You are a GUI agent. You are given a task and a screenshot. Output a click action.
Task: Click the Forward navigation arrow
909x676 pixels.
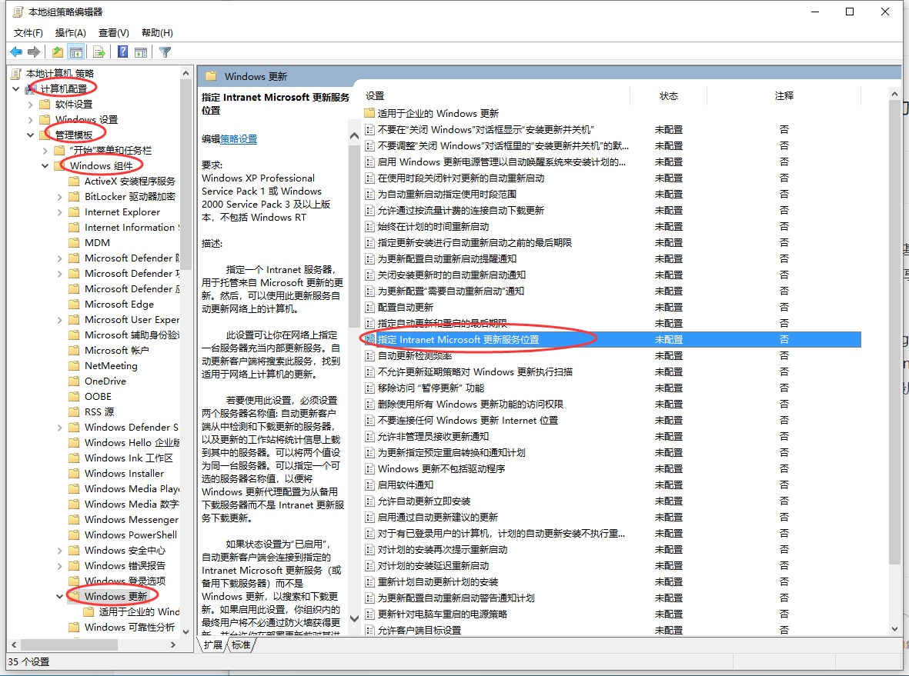[32, 51]
